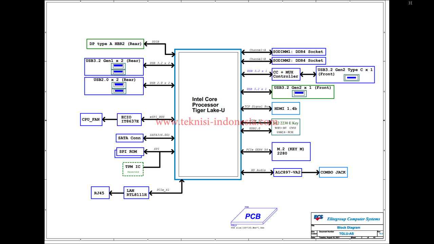Image resolution: width=434 pixels, height=244 pixels.
Task: Click the PCIe_X1 label near LAN
Action: [x=163, y=190]
